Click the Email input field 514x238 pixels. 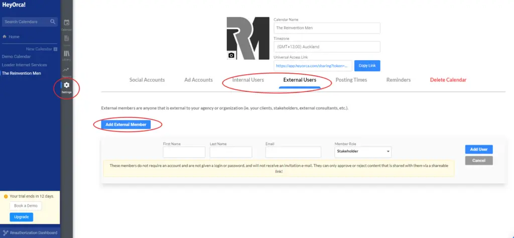(293, 152)
